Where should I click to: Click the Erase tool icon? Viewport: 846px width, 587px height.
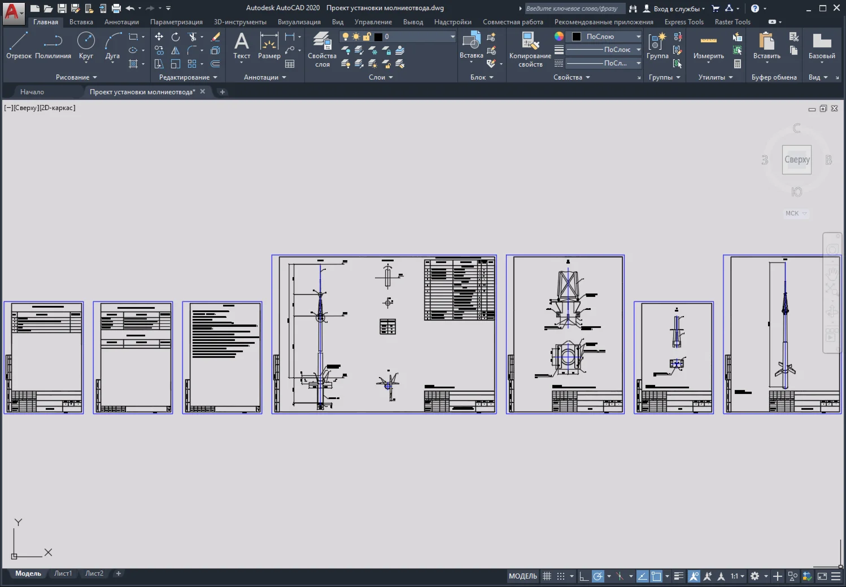(x=215, y=37)
